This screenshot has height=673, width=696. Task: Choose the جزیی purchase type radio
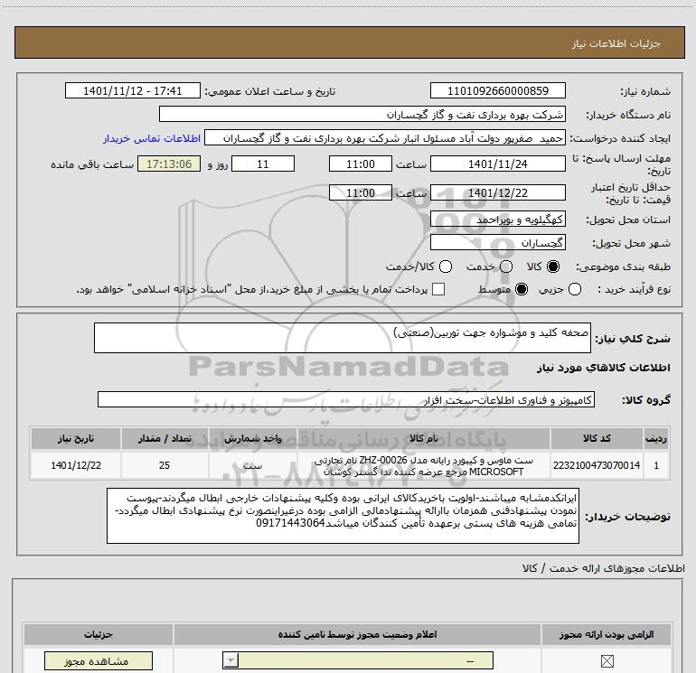point(575,289)
